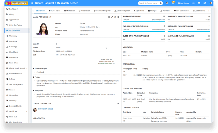The image size is (218, 133).
Task: Open Sonia Bush (9002) doctor link
Action: (x=45, y=109)
